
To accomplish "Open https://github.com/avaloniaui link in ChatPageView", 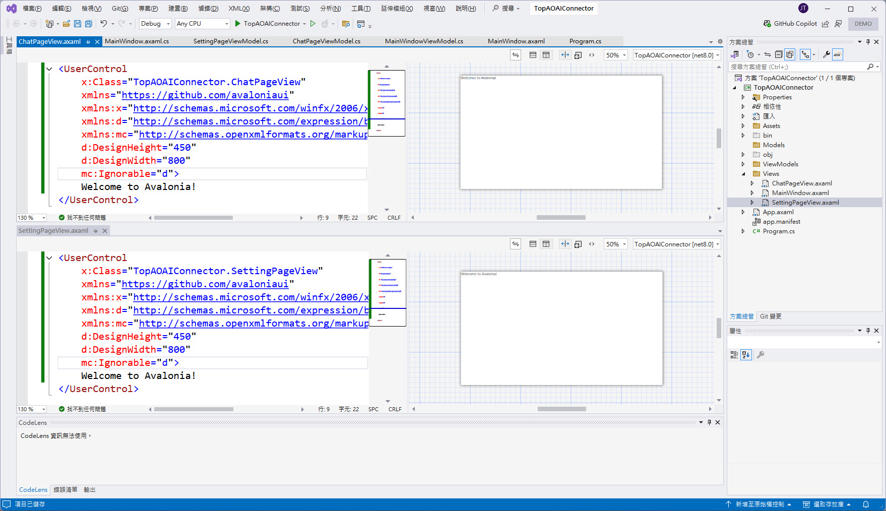I will click(x=205, y=95).
